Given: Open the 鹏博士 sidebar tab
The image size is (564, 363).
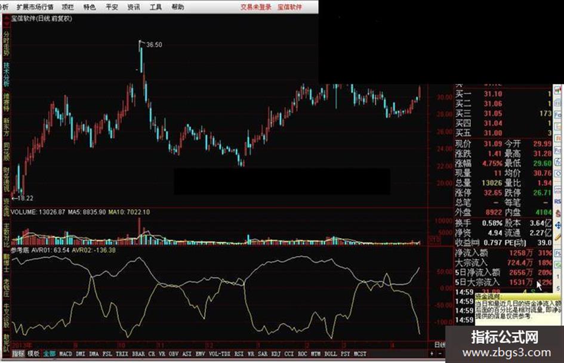Looking at the screenshot, I should tap(7, 263).
